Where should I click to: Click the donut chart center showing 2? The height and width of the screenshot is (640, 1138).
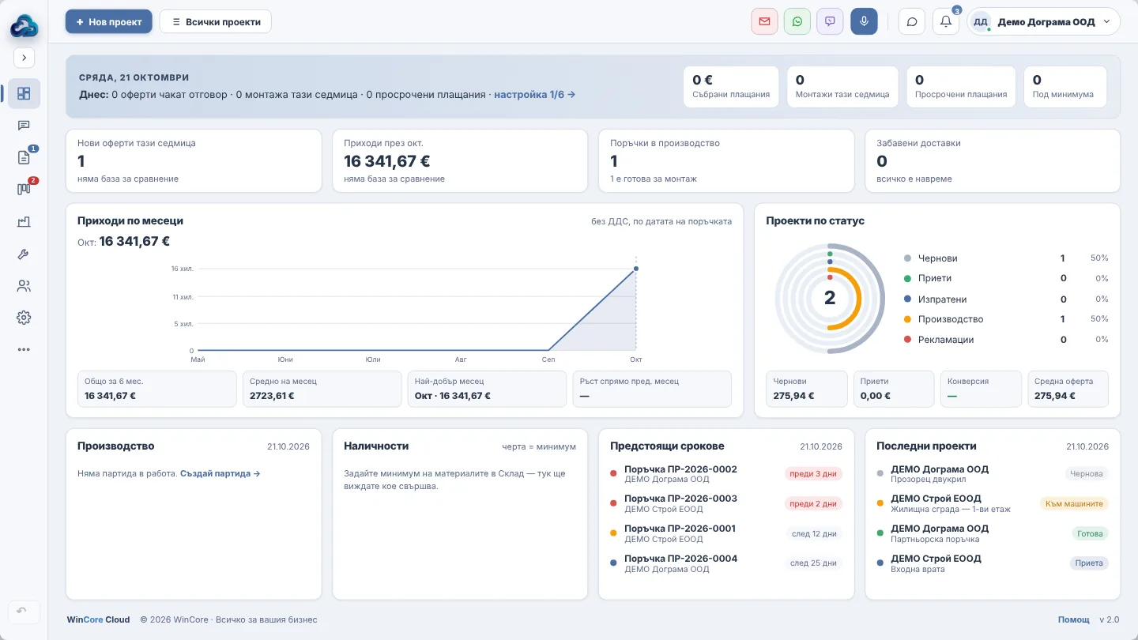830,298
